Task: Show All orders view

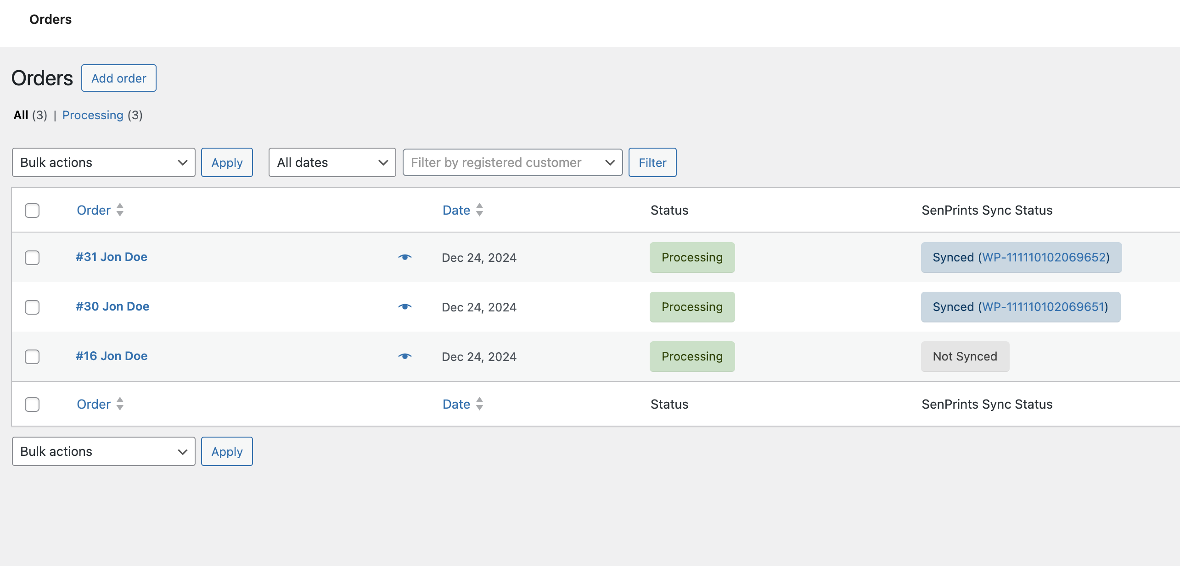Action: (21, 115)
